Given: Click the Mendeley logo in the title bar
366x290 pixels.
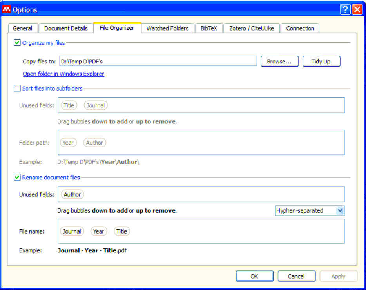Looking at the screenshot, I should 6,9.
